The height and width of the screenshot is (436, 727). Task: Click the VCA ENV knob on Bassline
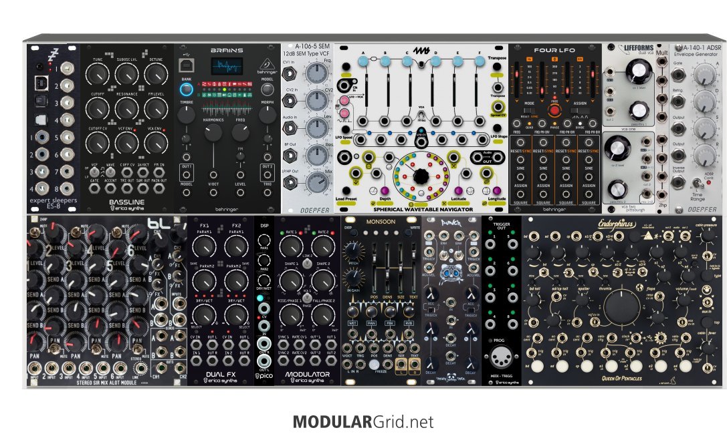click(x=156, y=143)
